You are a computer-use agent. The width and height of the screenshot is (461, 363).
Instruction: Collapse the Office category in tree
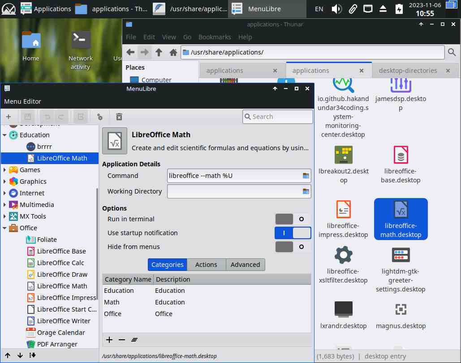click(x=5, y=228)
